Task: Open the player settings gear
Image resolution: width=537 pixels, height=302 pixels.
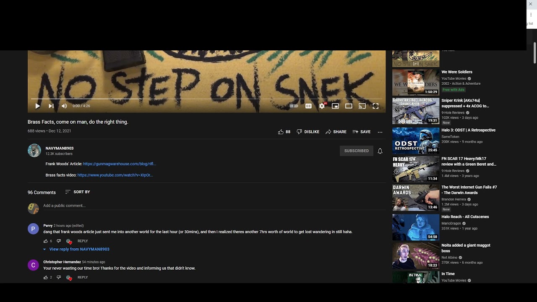Action: coord(322,106)
